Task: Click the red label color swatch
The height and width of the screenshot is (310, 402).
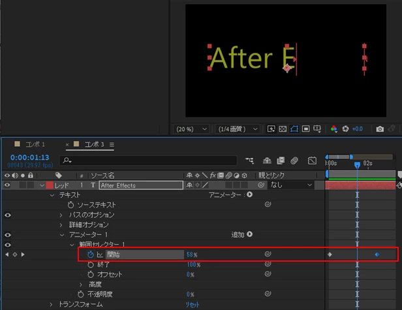Action: point(50,185)
